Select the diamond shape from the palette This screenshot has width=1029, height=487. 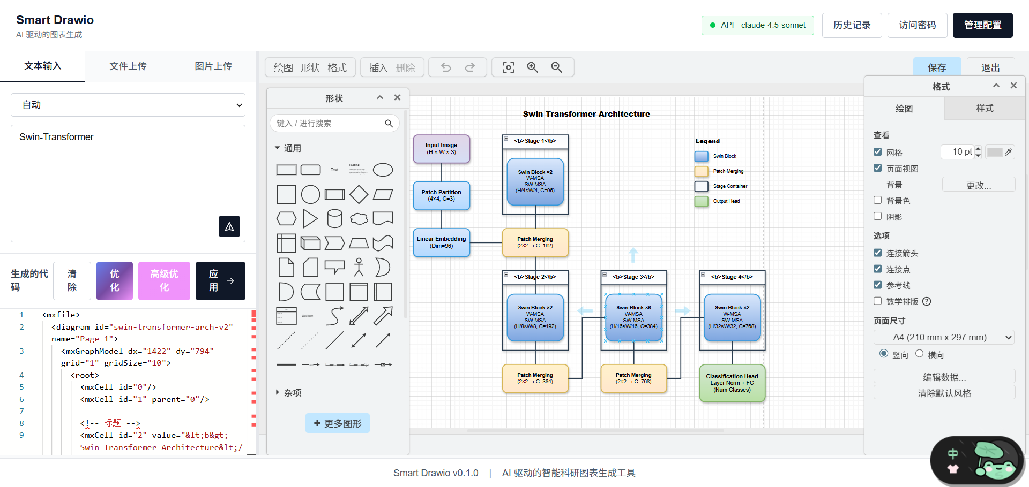pos(359,194)
